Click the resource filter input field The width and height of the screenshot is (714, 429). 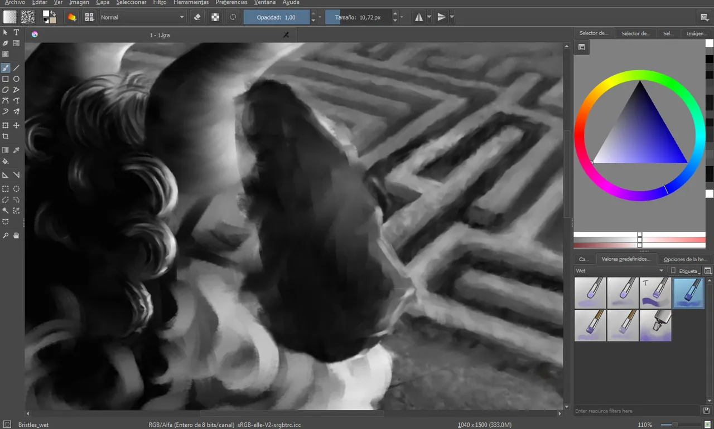(x=638, y=411)
